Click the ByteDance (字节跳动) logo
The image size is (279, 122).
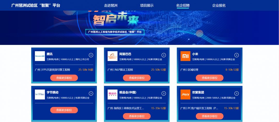point(40,95)
